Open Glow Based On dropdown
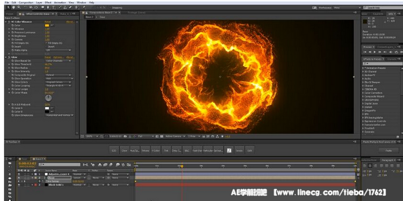The height and width of the screenshot is (201, 403). pos(58,61)
